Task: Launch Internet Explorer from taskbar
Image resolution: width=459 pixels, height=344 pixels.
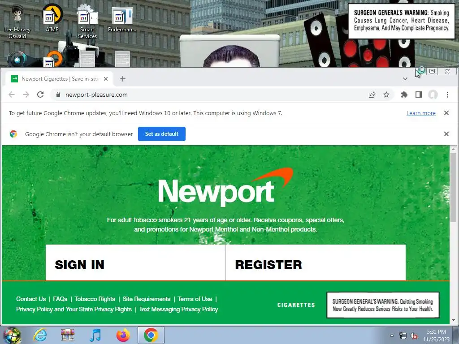Action: coord(40,335)
